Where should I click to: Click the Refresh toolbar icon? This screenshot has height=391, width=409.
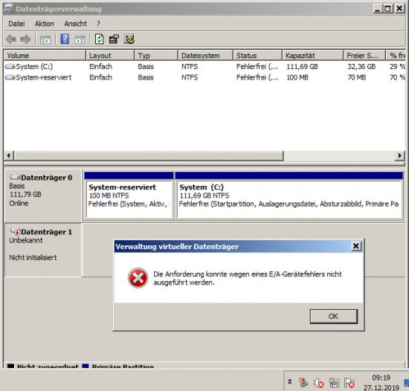pos(99,39)
